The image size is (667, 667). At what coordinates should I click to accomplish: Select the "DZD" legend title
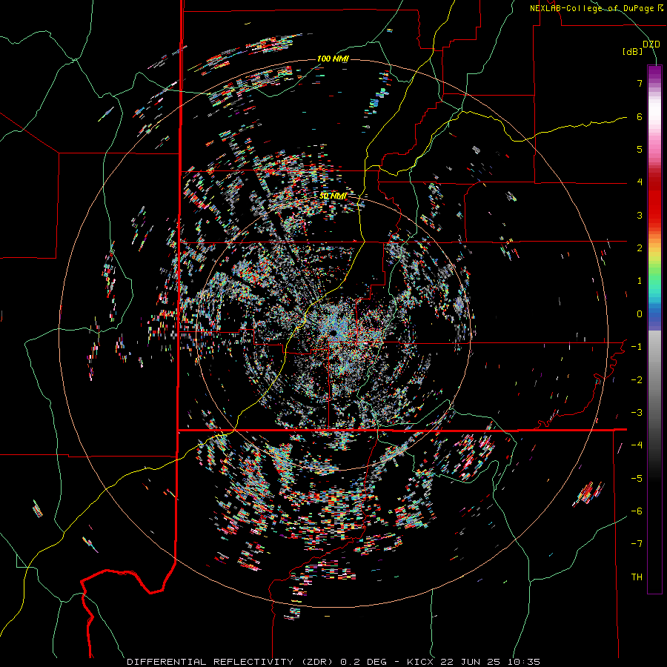pos(651,44)
